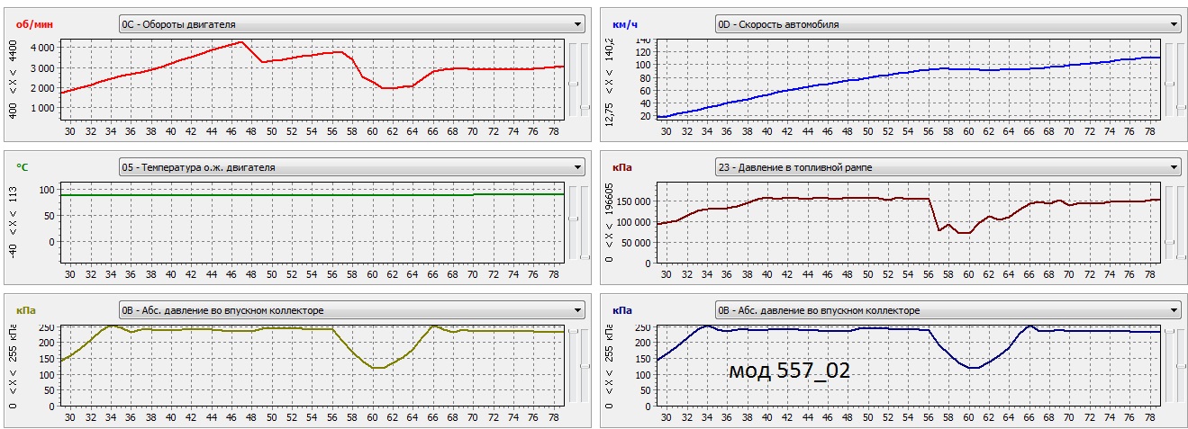This screenshot has width=1188, height=429.
Task: Click the outer vertical slider beside the fuel rail pressure chart
Action: click(x=1181, y=222)
